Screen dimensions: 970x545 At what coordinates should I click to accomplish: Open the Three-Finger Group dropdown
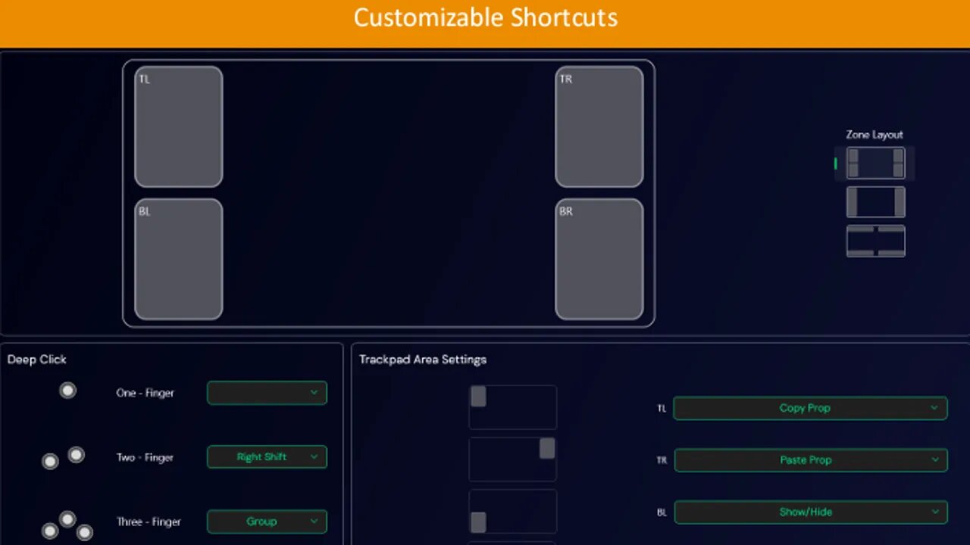267,522
